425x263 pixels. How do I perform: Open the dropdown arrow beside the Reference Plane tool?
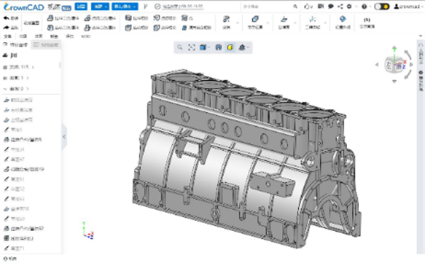point(295,23)
